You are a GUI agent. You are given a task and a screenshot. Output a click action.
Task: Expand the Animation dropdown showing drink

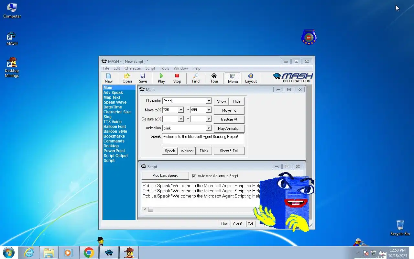pyautogui.click(x=209, y=128)
